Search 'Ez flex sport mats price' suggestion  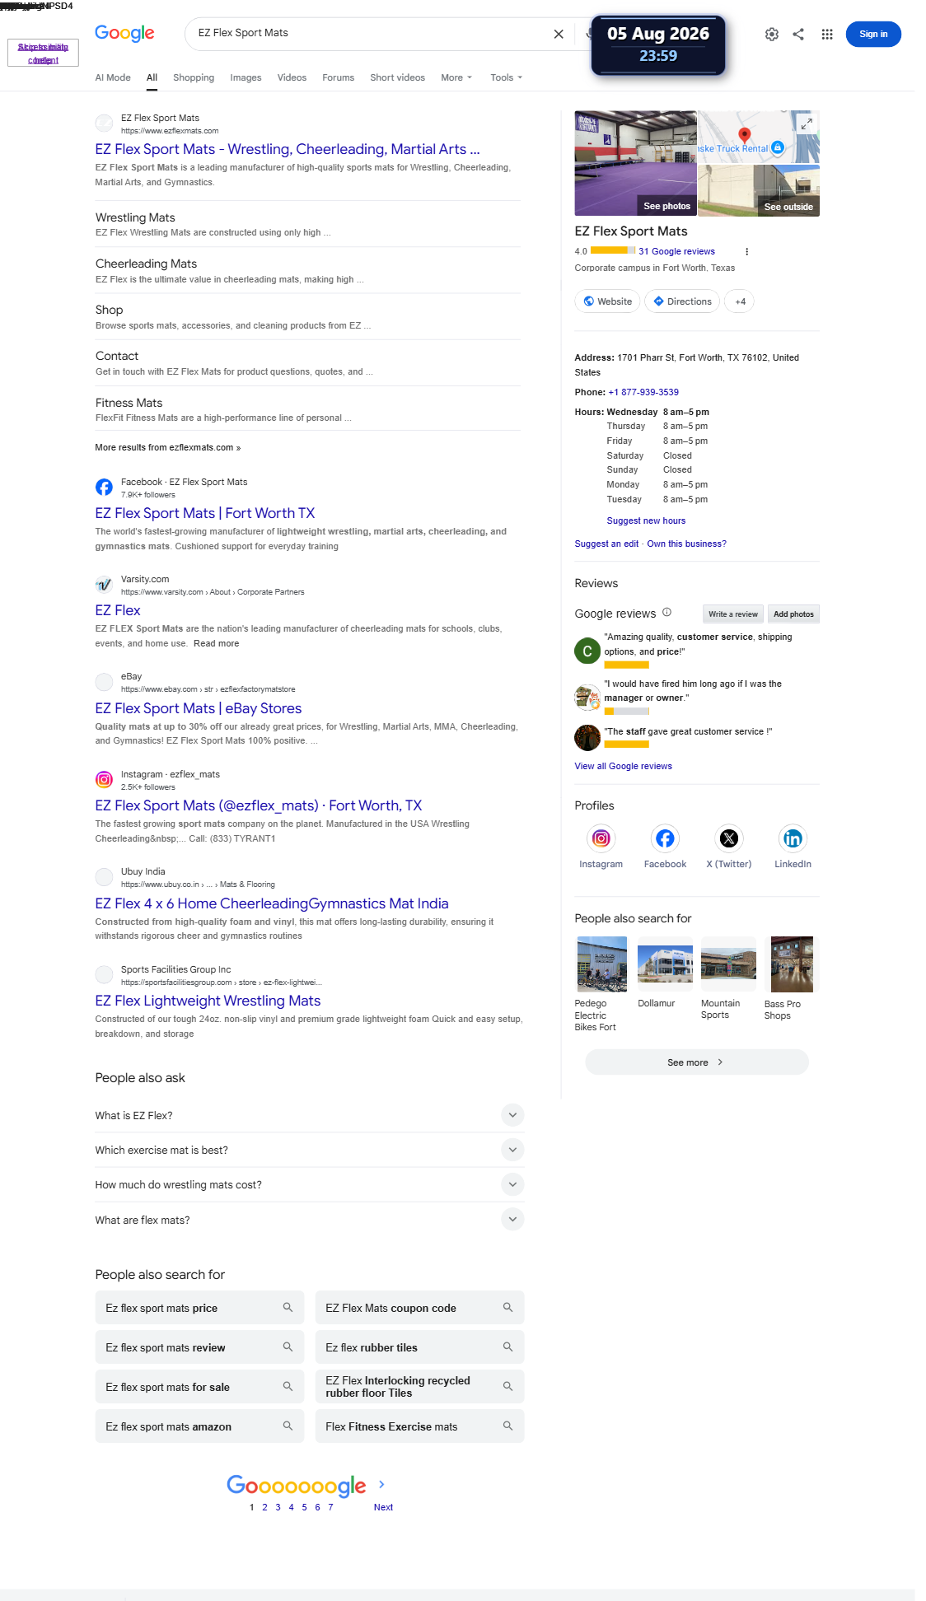click(x=199, y=1308)
